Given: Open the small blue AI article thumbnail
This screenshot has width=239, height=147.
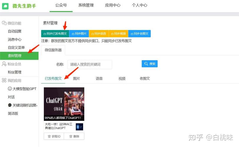Looking at the screenshot, I should coord(79,127).
